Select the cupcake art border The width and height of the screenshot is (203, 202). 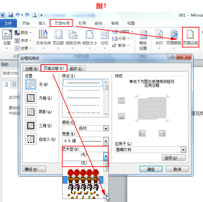(x=83, y=180)
